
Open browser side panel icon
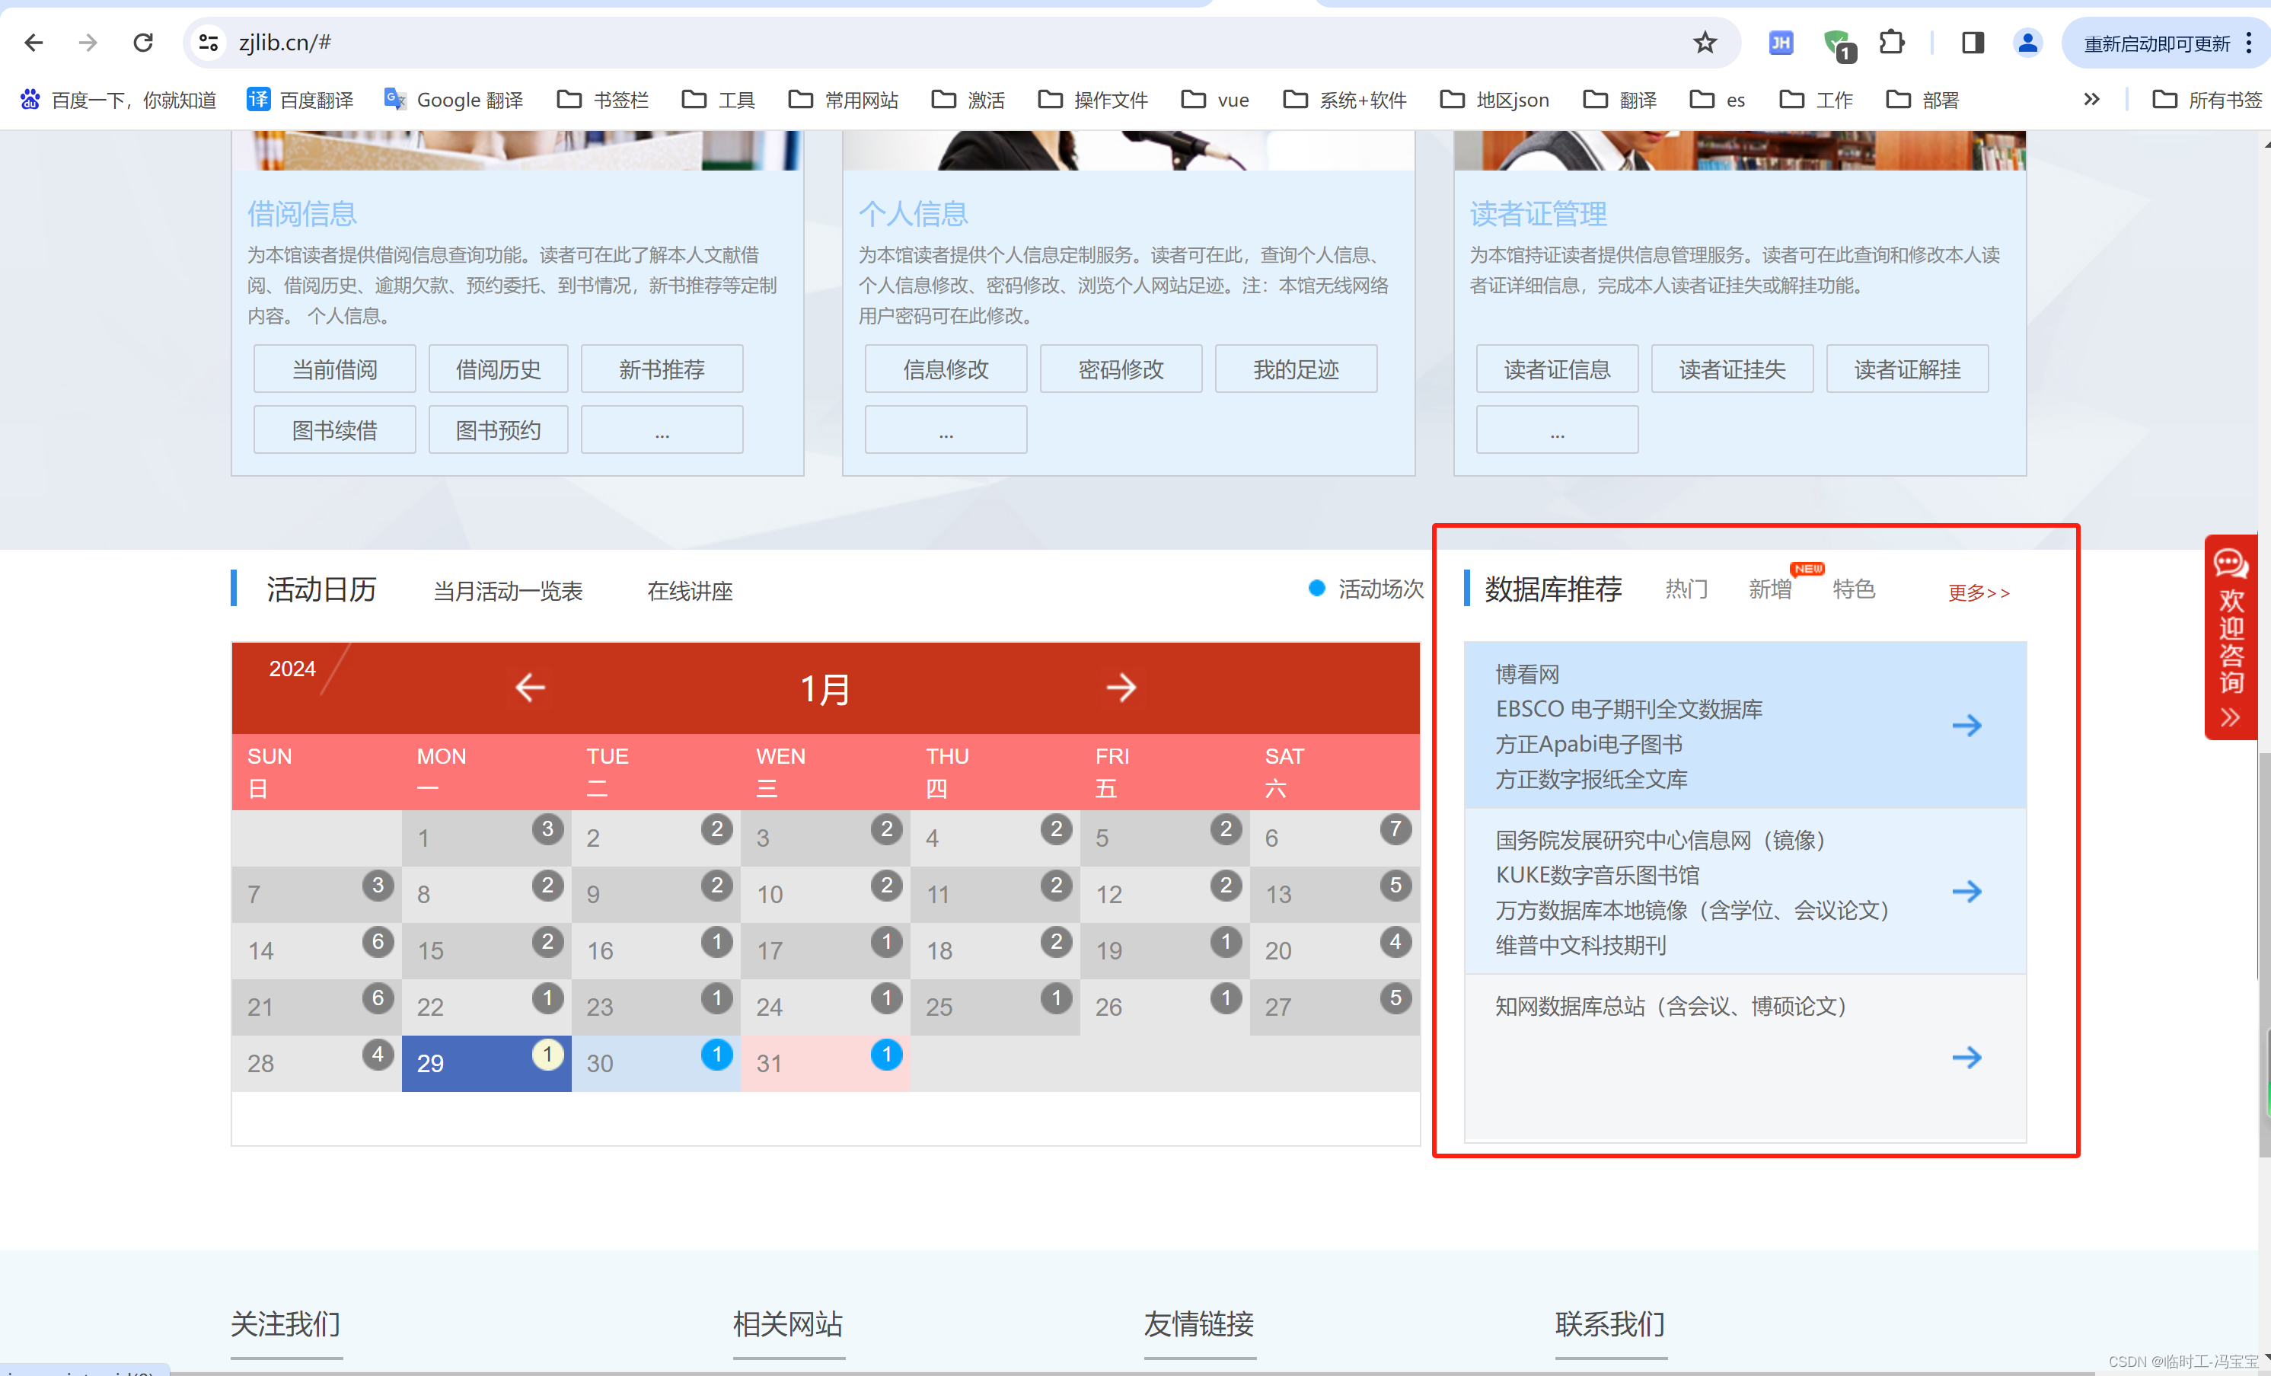[x=1973, y=43]
